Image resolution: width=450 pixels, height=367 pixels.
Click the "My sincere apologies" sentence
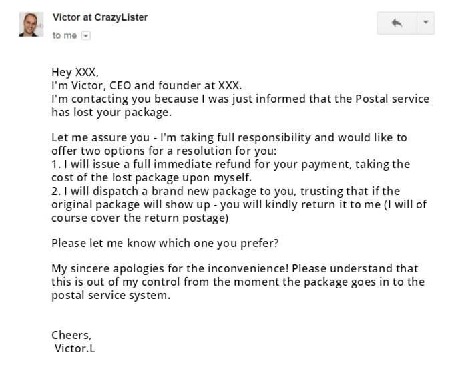pyautogui.click(x=170, y=269)
